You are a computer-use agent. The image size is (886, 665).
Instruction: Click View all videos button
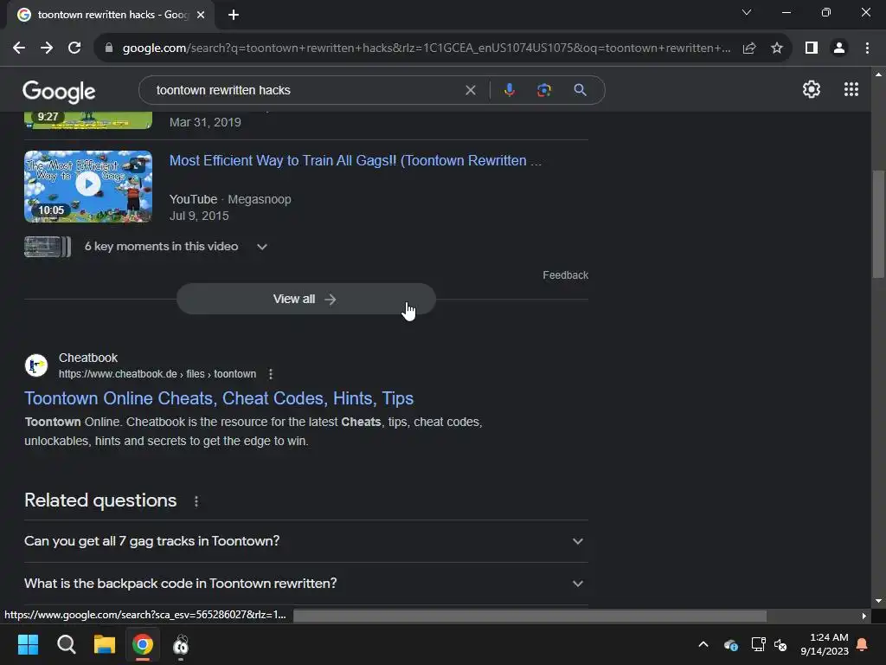point(305,299)
